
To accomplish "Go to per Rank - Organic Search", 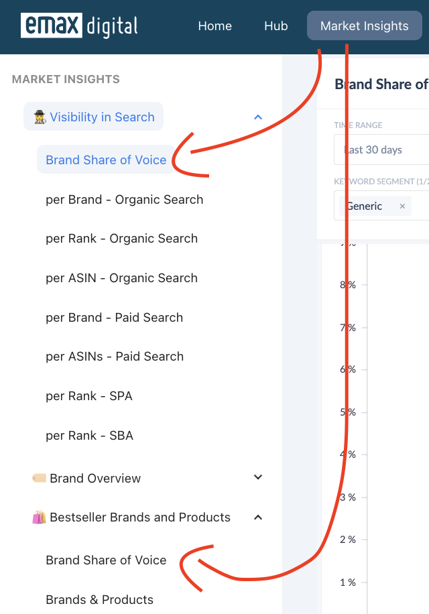I will click(122, 239).
